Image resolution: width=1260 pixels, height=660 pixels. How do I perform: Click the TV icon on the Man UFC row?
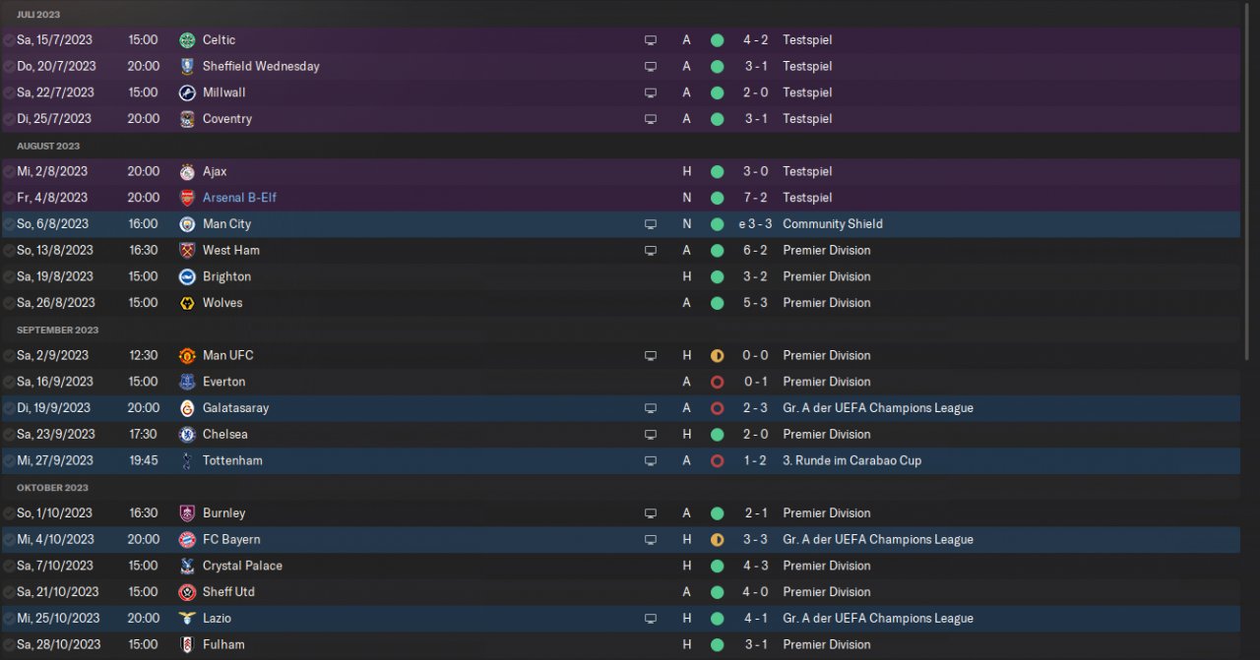point(650,356)
